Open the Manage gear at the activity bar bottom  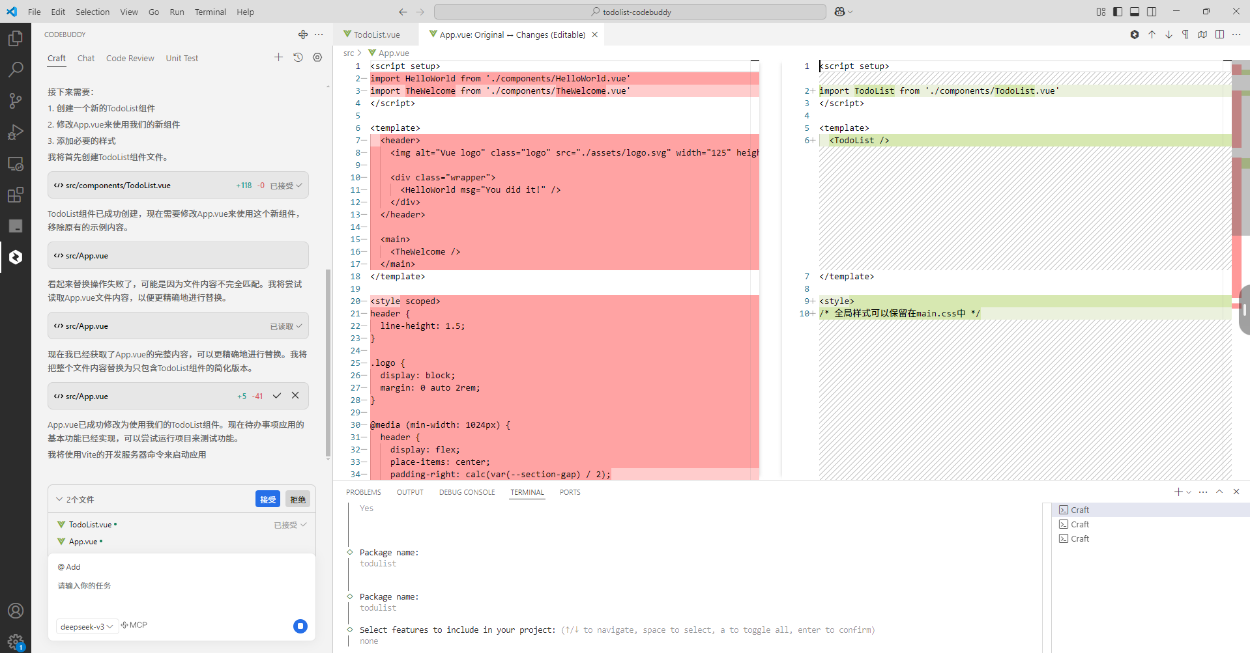(x=16, y=642)
